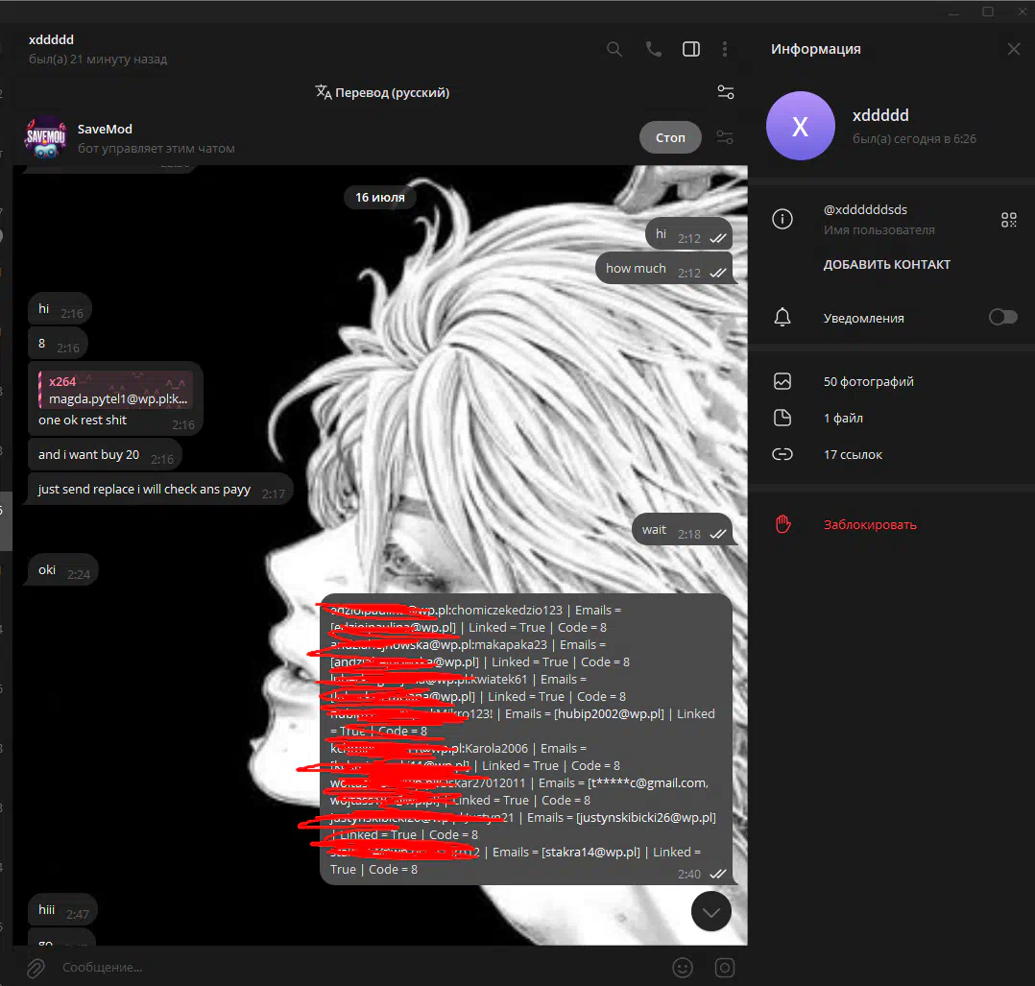1035x986 pixels.
Task: Open the three-dot chat menu
Action: click(725, 50)
